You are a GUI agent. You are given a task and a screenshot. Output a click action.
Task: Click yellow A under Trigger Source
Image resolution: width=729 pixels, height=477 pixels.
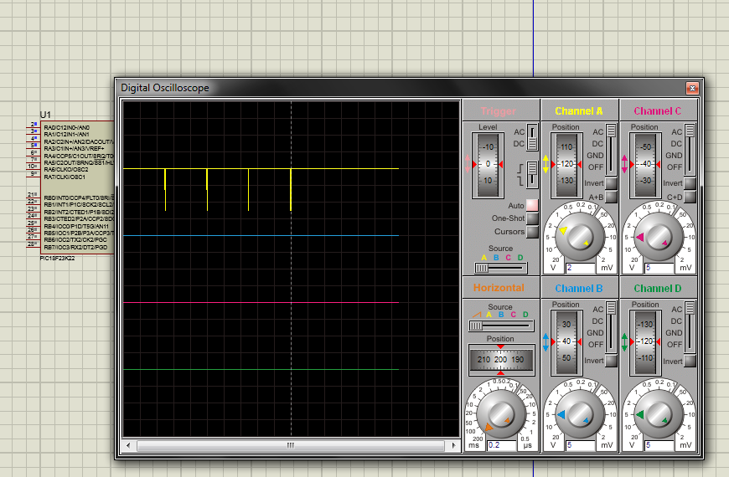pos(484,258)
